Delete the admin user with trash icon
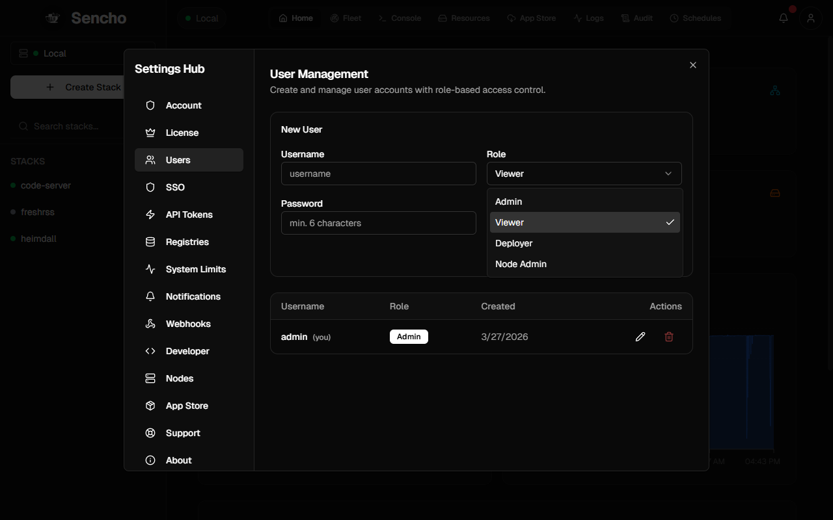Viewport: 833px width, 520px height. [x=669, y=337]
